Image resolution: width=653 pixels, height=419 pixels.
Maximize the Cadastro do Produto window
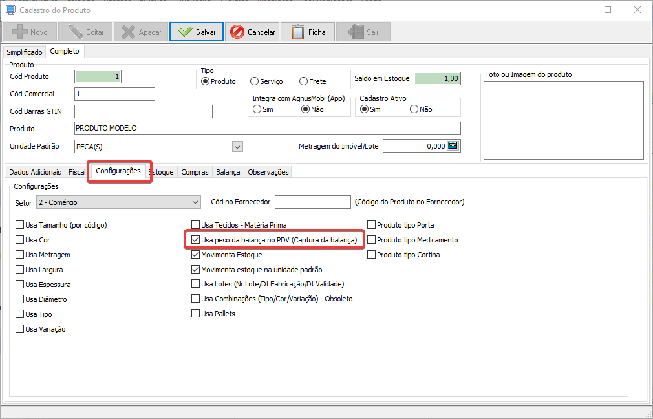(x=608, y=10)
